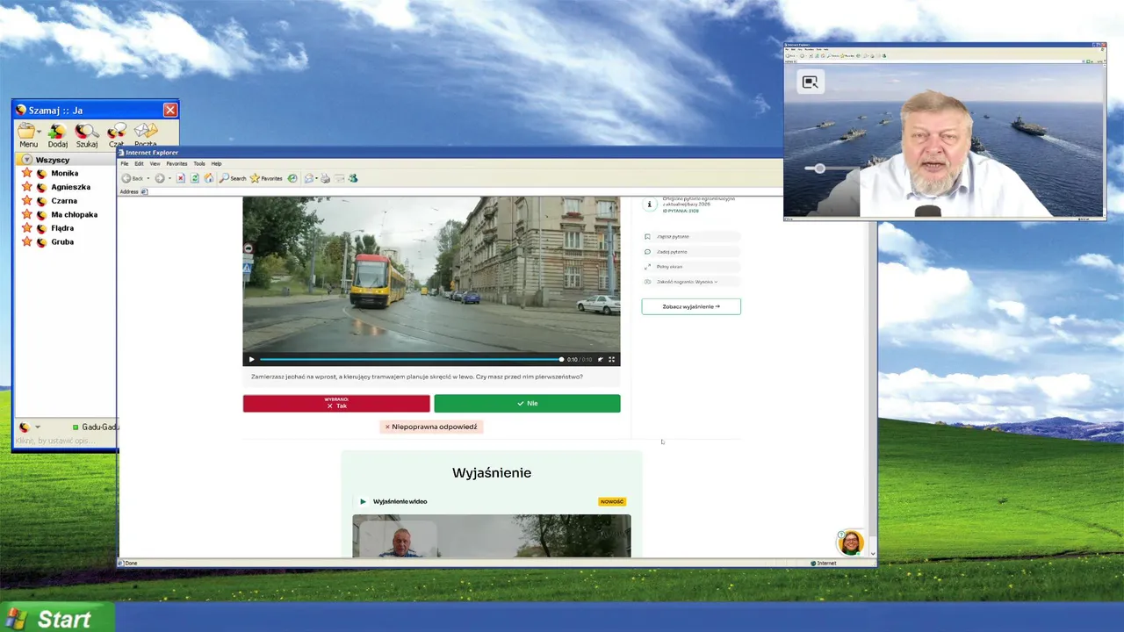Open the Help menu in Internet Explorer

tap(216, 163)
